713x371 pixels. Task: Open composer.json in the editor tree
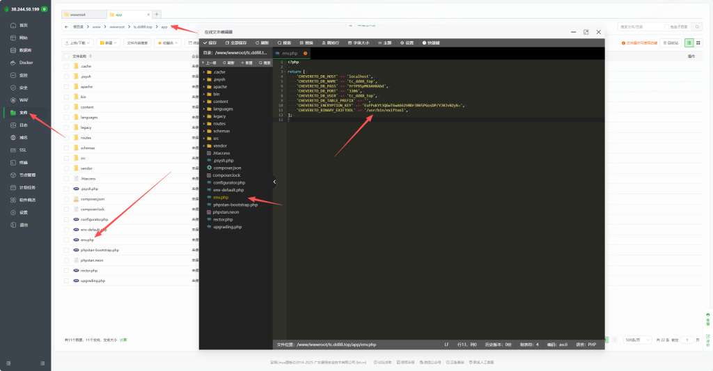tap(227, 168)
